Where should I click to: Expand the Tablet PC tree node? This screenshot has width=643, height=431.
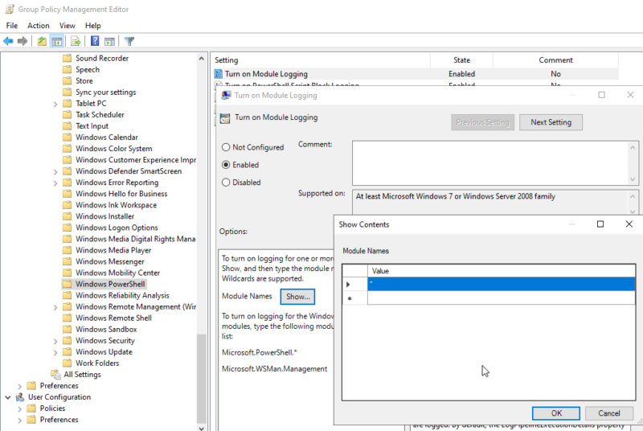tap(55, 104)
